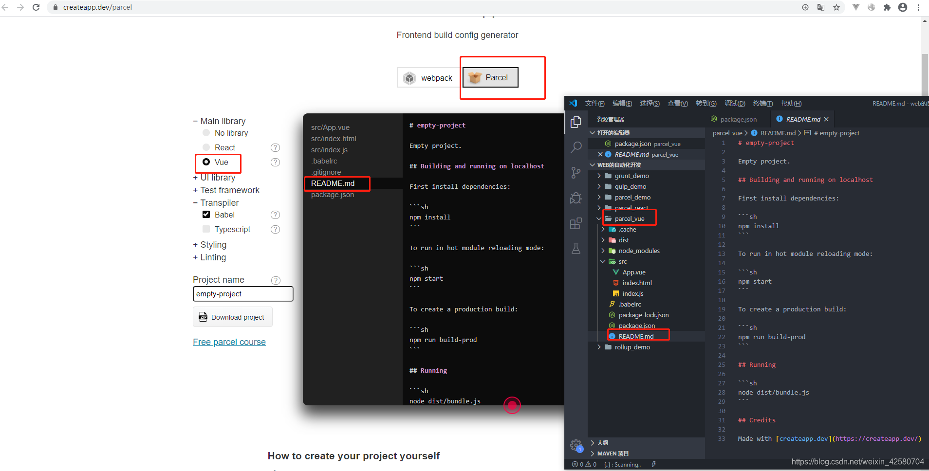
Task: Select .babelrc in the web file list
Action: [324, 161]
